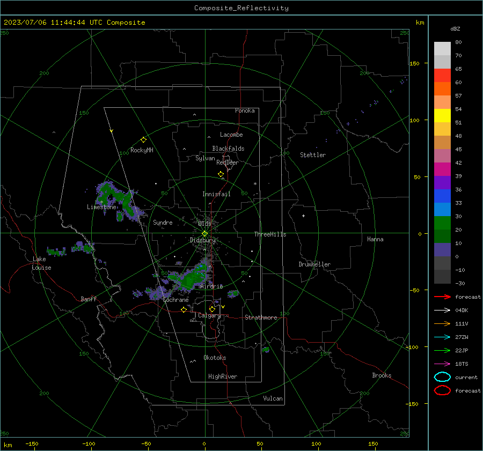The height and width of the screenshot is (451, 483).
Task: Click the red 60-65 dBZ swatch
Action: [x=442, y=75]
